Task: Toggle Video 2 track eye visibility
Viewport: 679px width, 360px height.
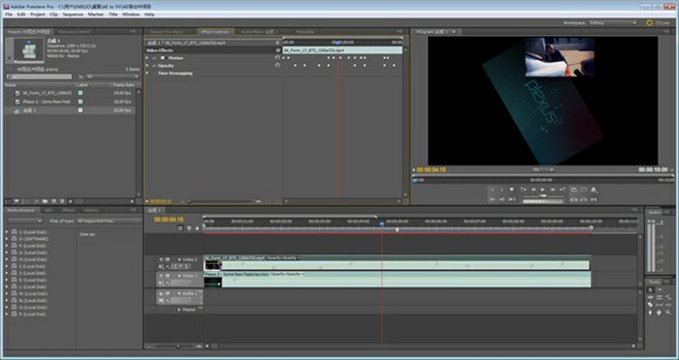Action: [161, 259]
